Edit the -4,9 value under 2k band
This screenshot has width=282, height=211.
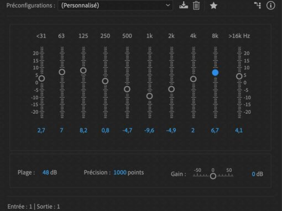171,130
